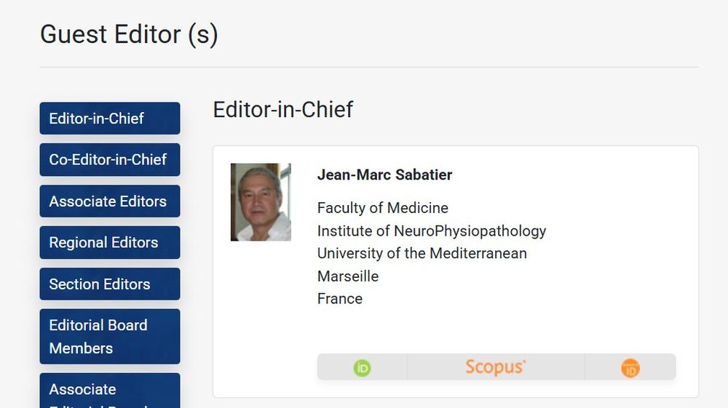The image size is (728, 408).
Task: Select the partially visible Associate Editorial Board tab
Action: (109, 391)
